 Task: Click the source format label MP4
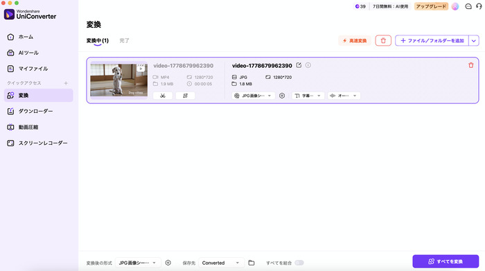pos(165,77)
